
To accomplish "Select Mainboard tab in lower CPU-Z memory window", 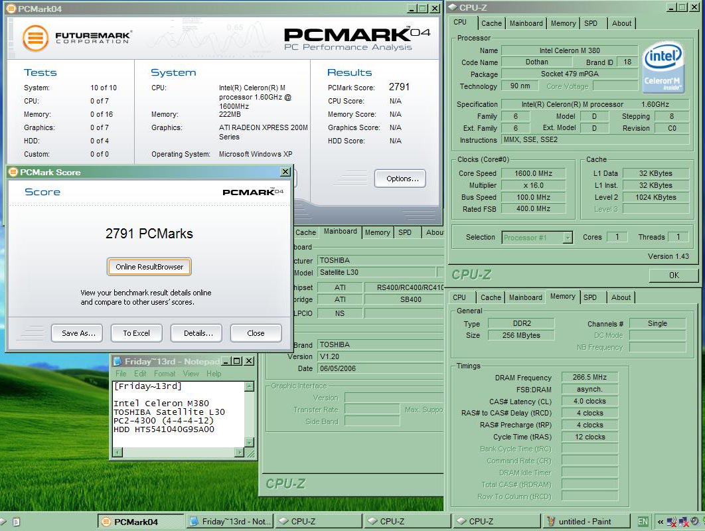I will 526,297.
